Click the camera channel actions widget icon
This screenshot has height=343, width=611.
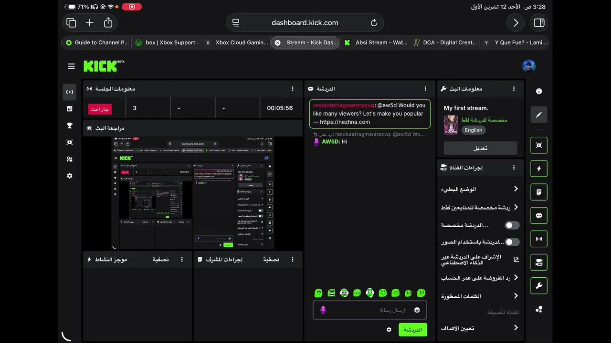[539, 262]
